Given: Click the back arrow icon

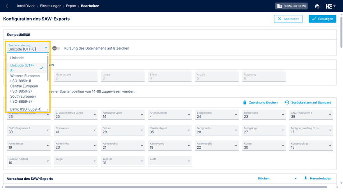Looking at the screenshot, I should tap(8, 6).
